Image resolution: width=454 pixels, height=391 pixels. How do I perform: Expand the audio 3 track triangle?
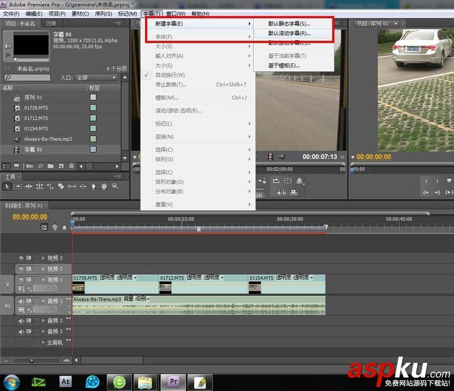pos(43,332)
